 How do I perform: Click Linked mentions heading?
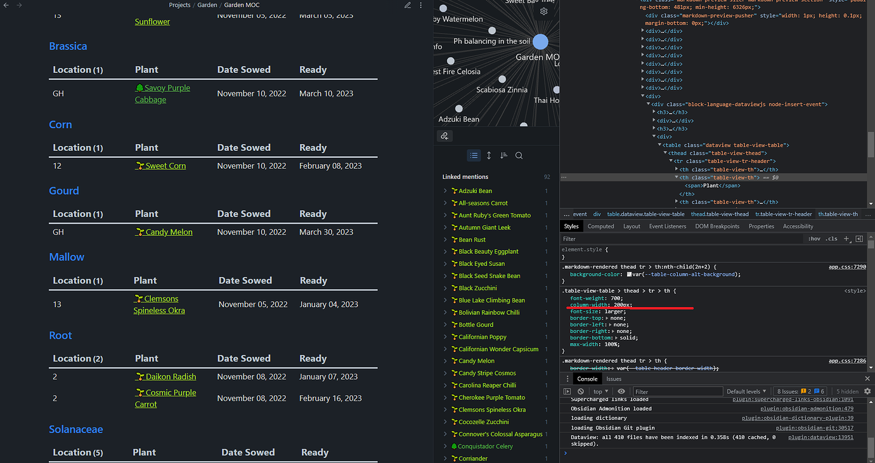(x=465, y=177)
